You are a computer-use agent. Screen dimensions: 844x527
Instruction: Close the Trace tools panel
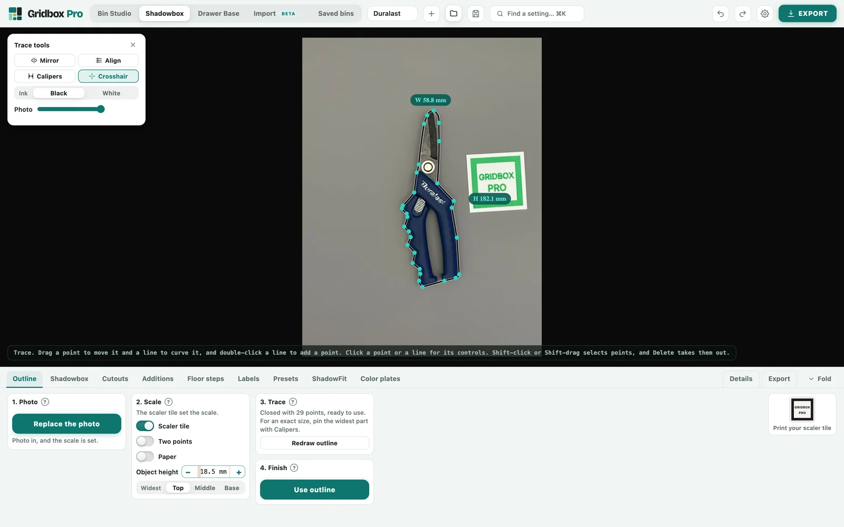[x=133, y=45]
